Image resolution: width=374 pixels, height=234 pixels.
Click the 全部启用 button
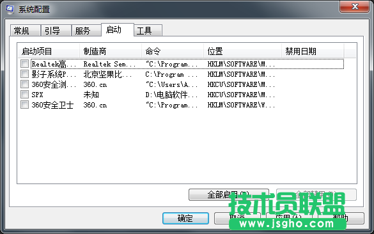pyautogui.click(x=228, y=194)
